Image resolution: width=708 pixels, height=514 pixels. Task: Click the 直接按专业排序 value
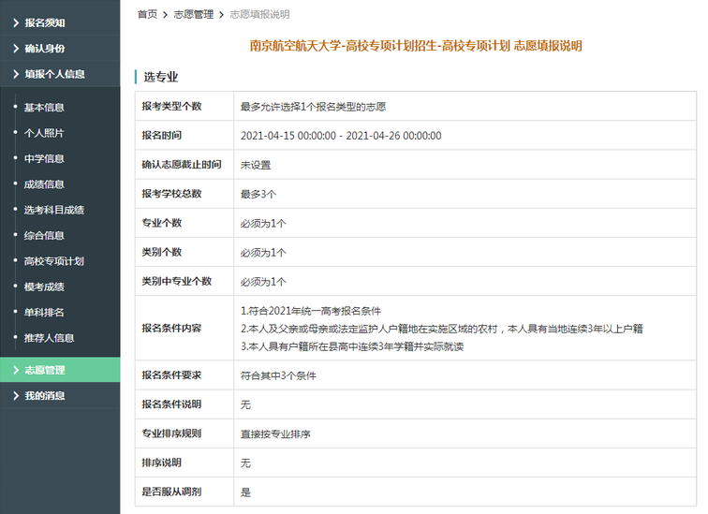[x=275, y=434]
